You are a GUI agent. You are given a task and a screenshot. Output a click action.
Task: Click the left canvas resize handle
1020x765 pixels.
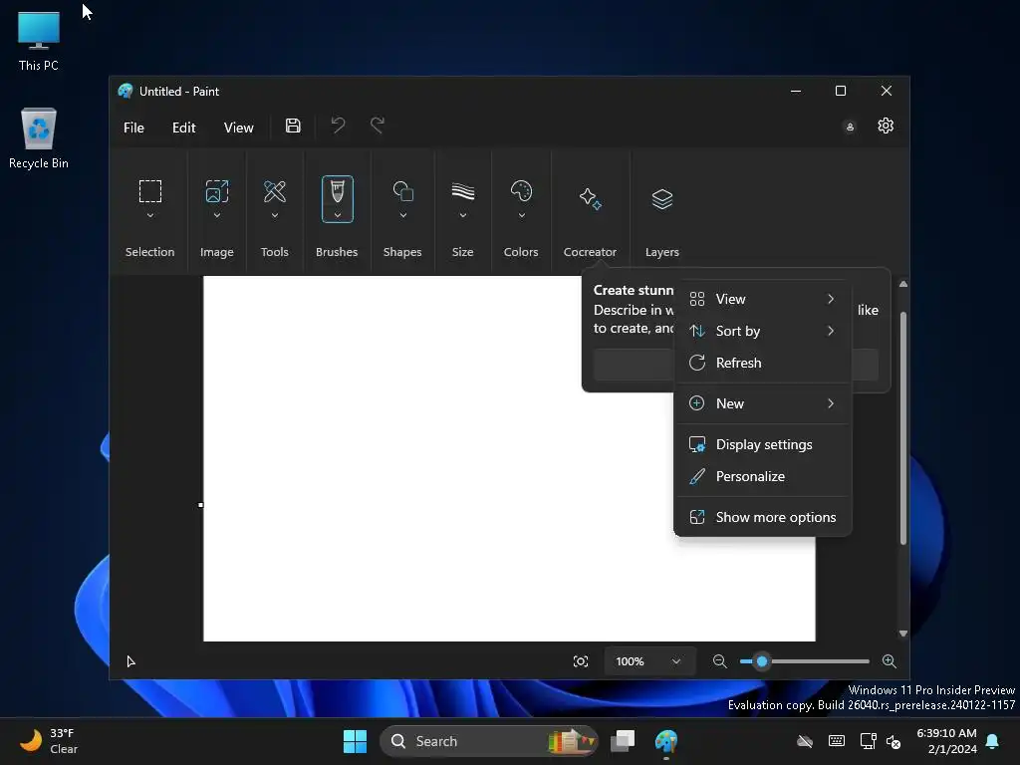(200, 505)
